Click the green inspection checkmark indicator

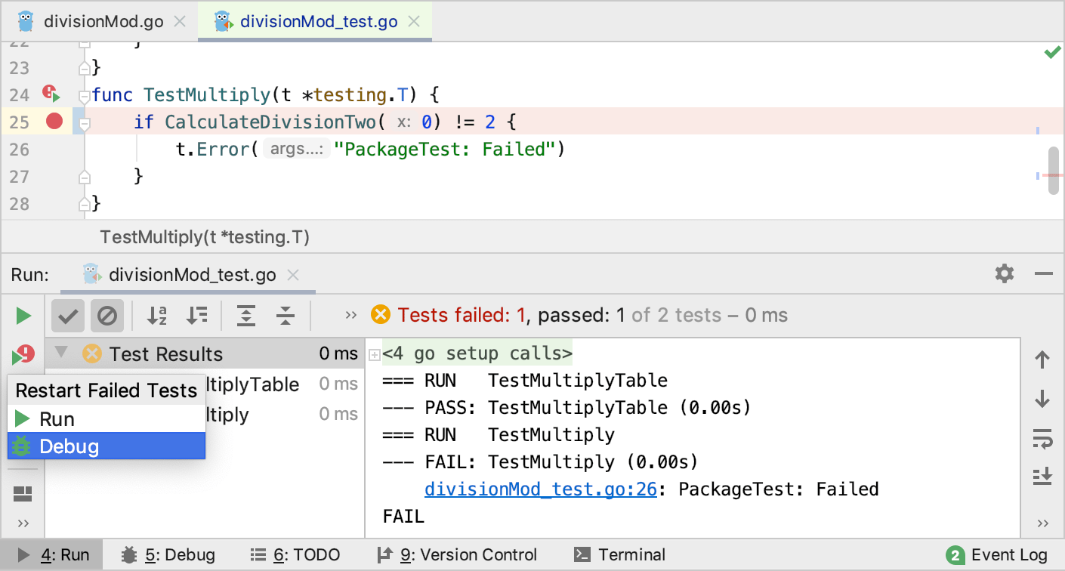click(x=1052, y=52)
